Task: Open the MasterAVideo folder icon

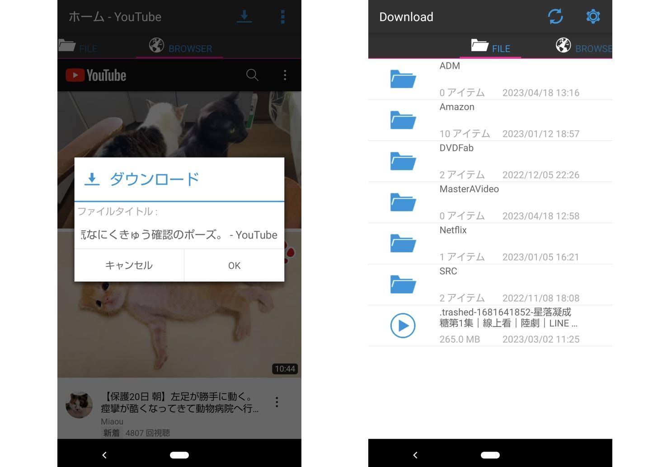Action: pos(403,202)
